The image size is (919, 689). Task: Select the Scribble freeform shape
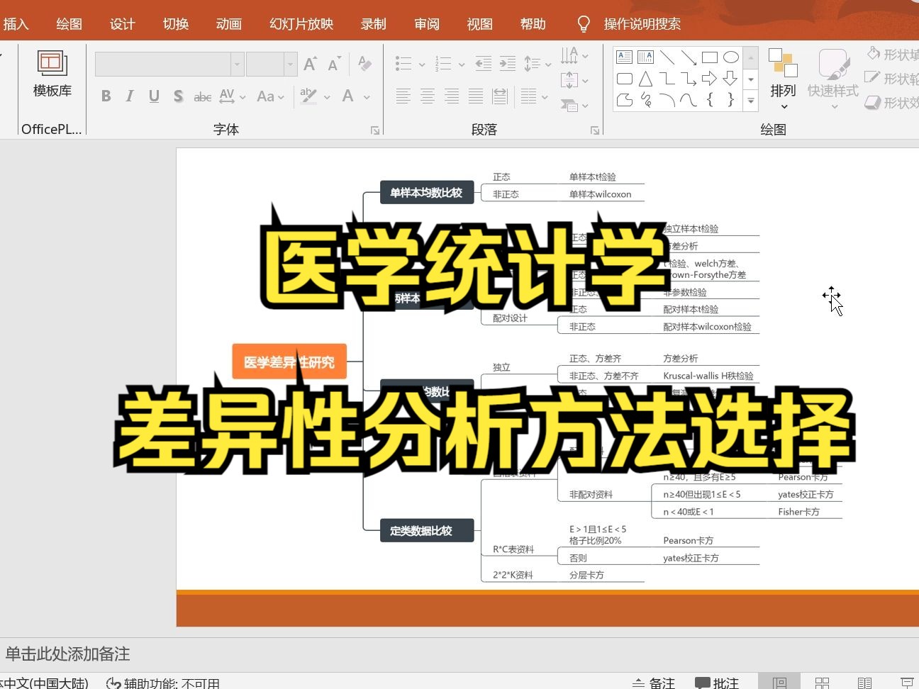tap(646, 100)
